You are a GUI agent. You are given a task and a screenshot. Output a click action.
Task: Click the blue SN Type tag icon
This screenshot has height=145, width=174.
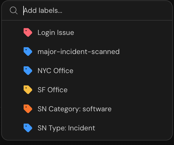(28, 128)
